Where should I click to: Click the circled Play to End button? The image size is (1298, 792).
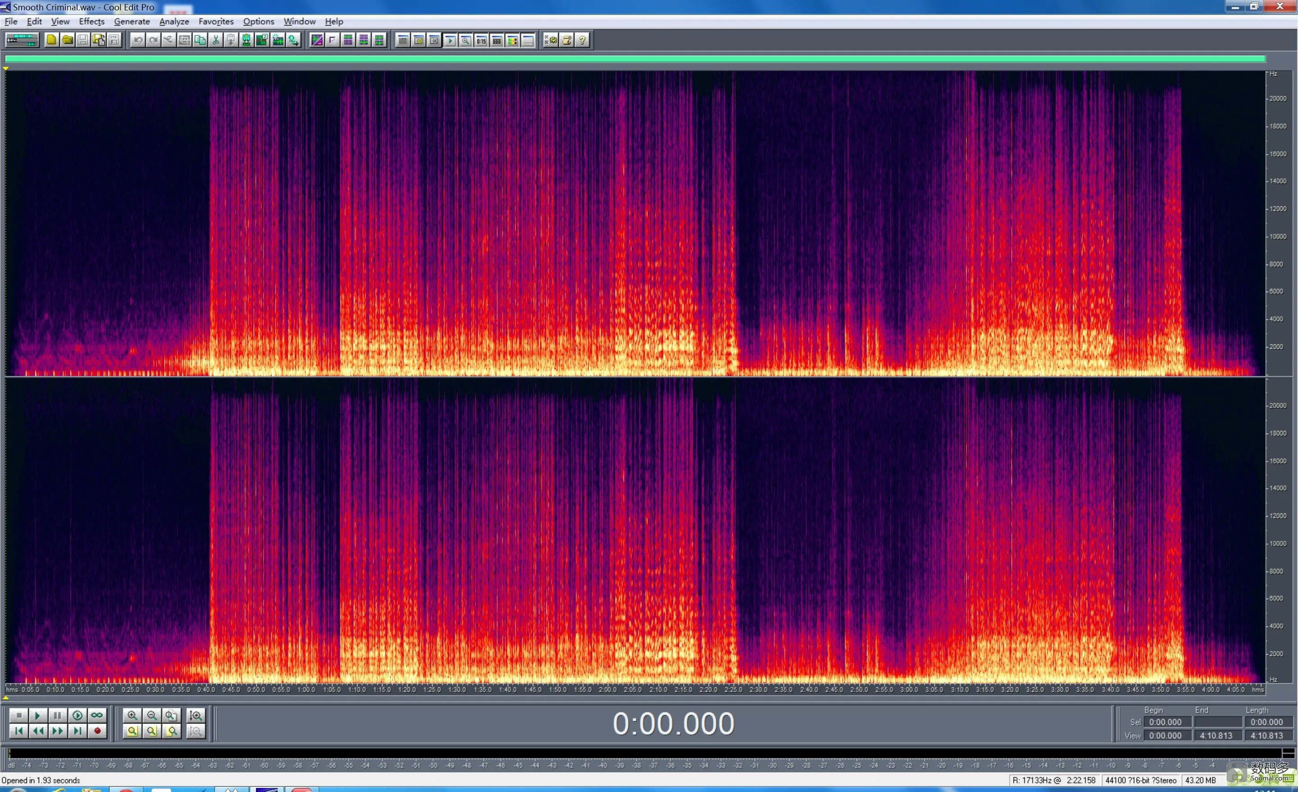point(78,715)
